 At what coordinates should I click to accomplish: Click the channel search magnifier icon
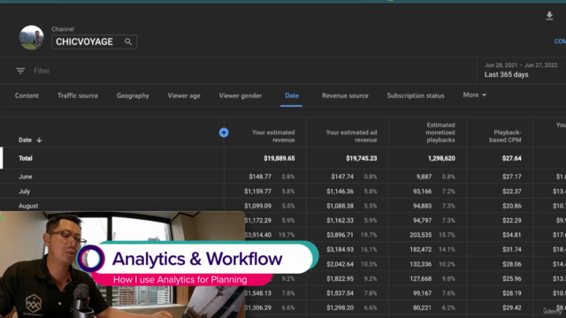pos(128,42)
